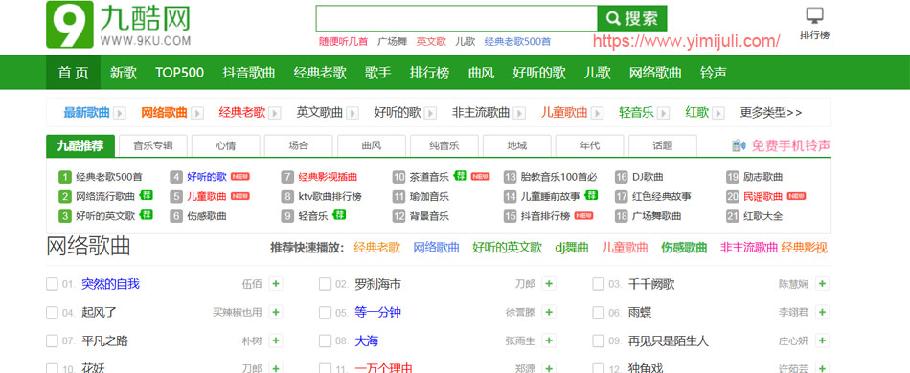This screenshot has height=373, width=910.
Task: Click the play arrow beside 最新歌曲
Action: [x=119, y=113]
